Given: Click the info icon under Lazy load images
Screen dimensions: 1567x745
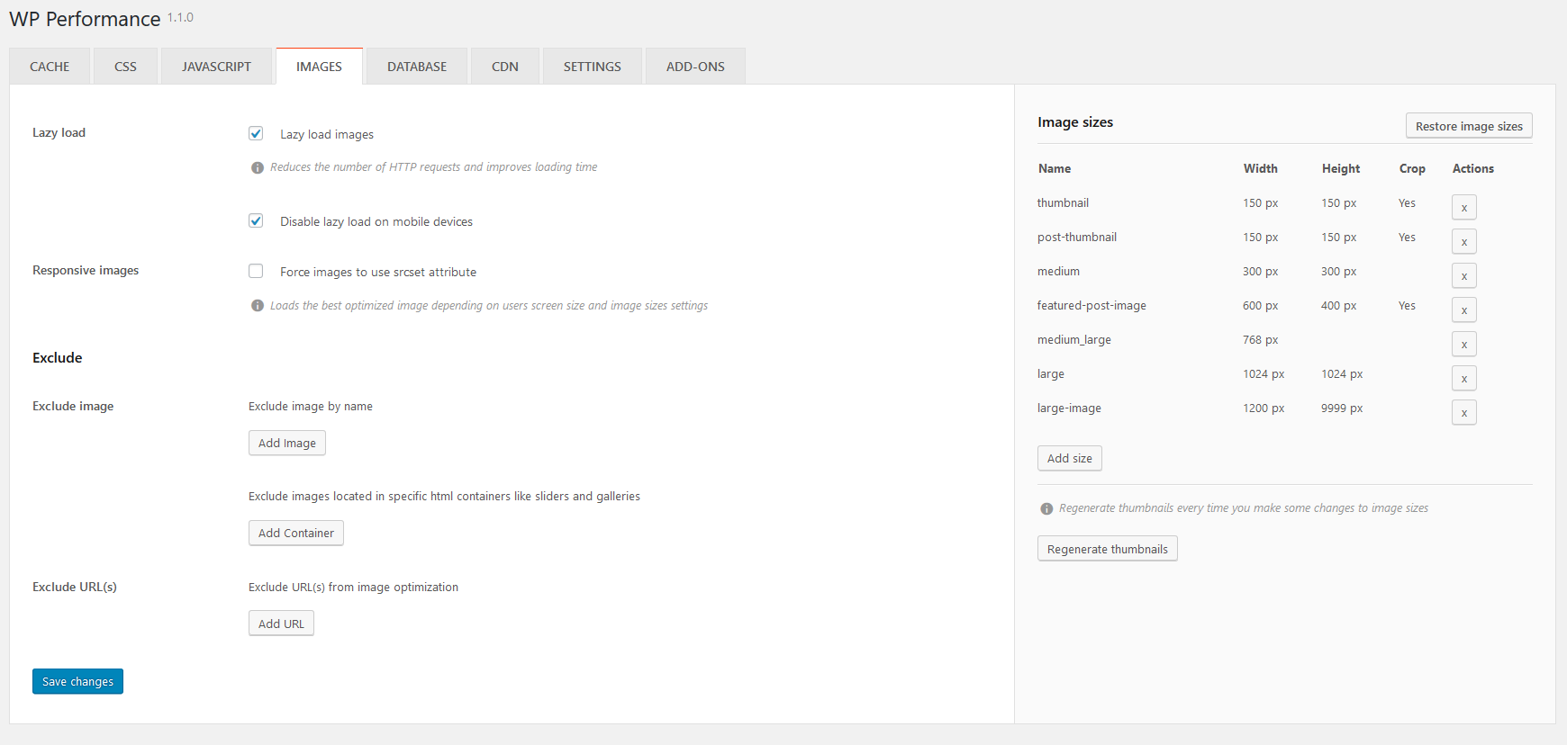Looking at the screenshot, I should (258, 167).
